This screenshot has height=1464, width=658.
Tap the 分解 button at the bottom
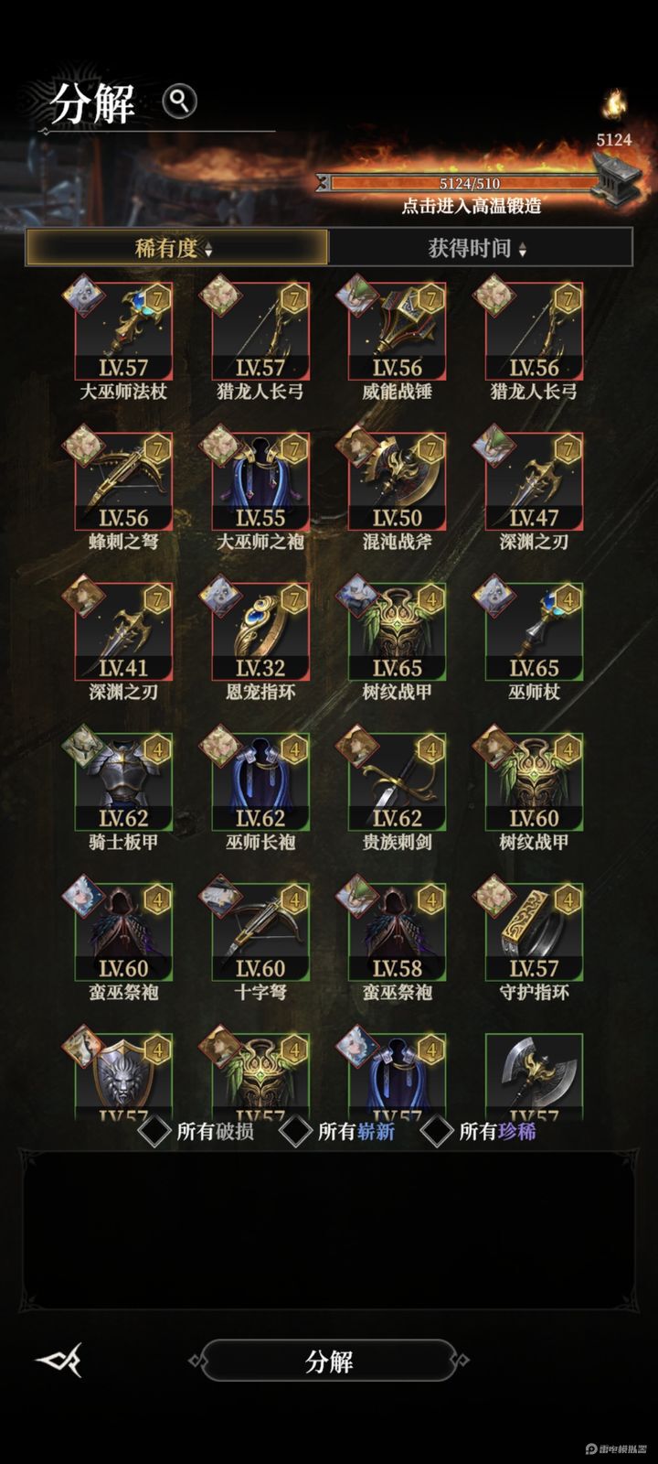(329, 1361)
